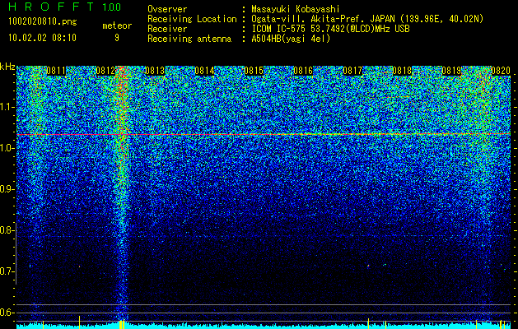Screen dimensions: 518x329
Task: Click the 0.8 frequency axis label
Action: [x=7, y=230]
